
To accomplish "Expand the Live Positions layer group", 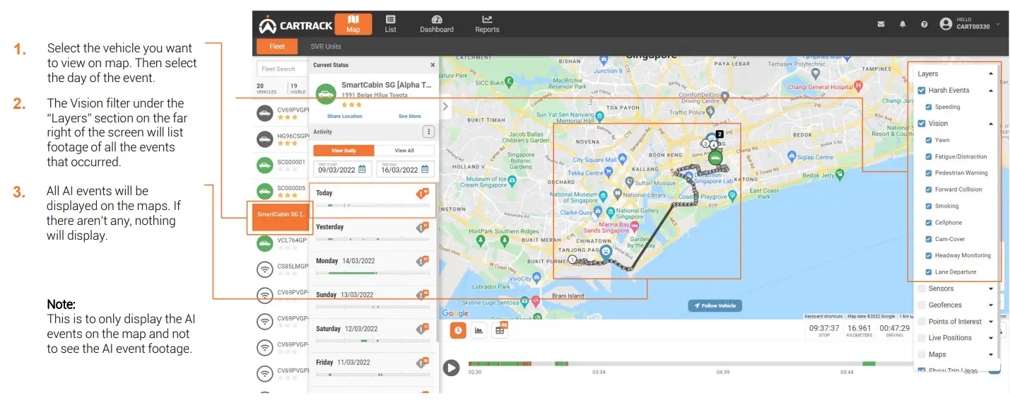I will point(990,338).
